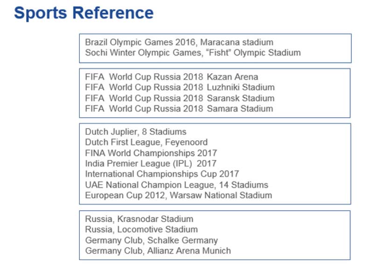The height and width of the screenshot is (267, 370).
Task: Click Dutch First League, Feyenoord line
Action: (146, 142)
